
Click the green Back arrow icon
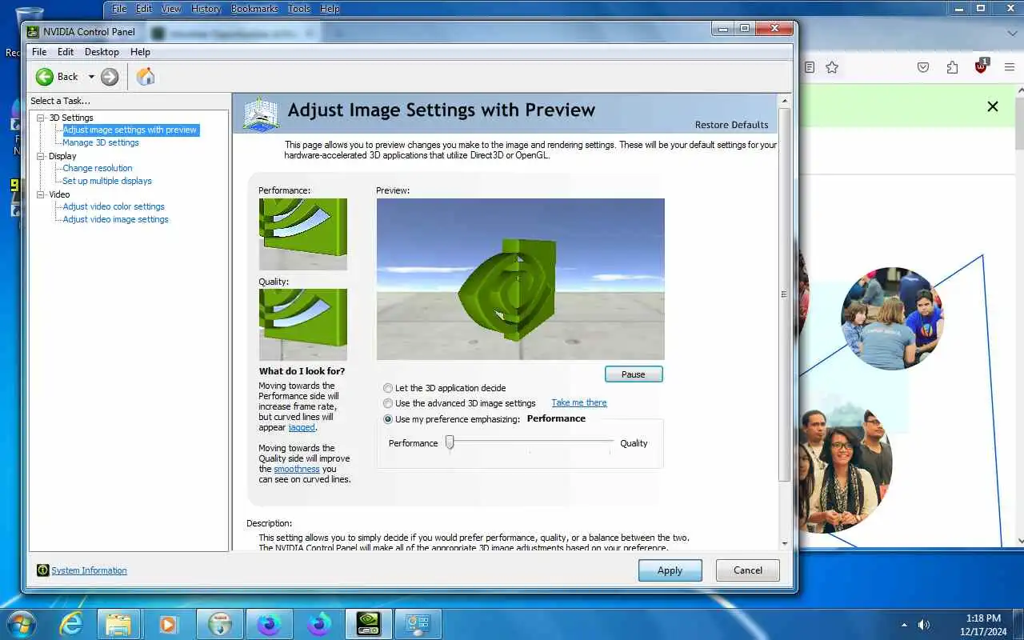pos(44,77)
